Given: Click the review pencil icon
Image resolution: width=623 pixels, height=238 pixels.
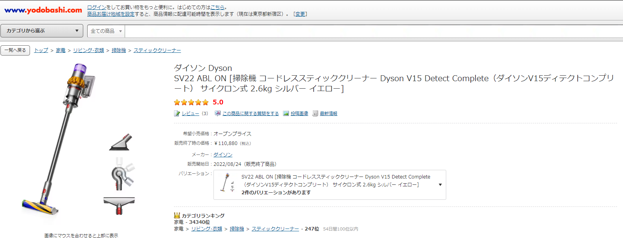Looking at the screenshot, I should (x=177, y=113).
